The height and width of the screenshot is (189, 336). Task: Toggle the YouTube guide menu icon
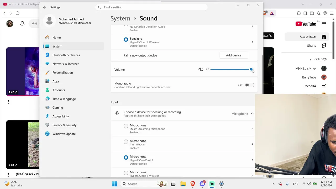click(324, 24)
